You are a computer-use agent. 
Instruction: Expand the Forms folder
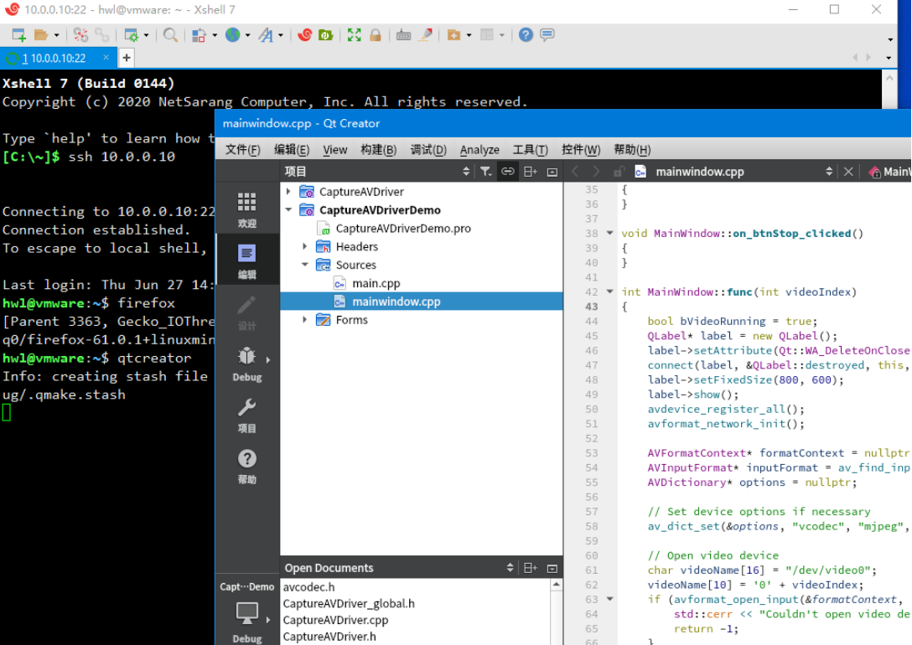(x=305, y=320)
